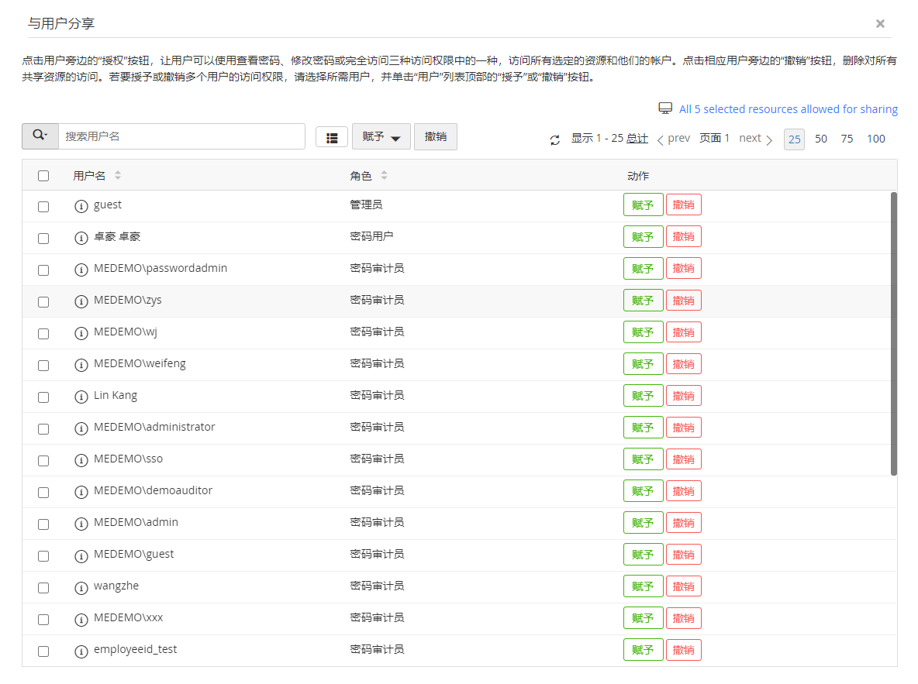Viewport: 918px width, 684px height.
Task: Expand the search filter dropdown with magnifier
Action: pos(40,136)
